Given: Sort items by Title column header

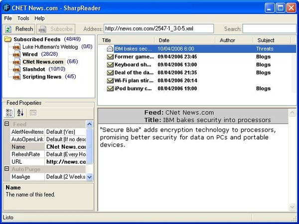Looking at the screenshot, I should tap(127, 40).
